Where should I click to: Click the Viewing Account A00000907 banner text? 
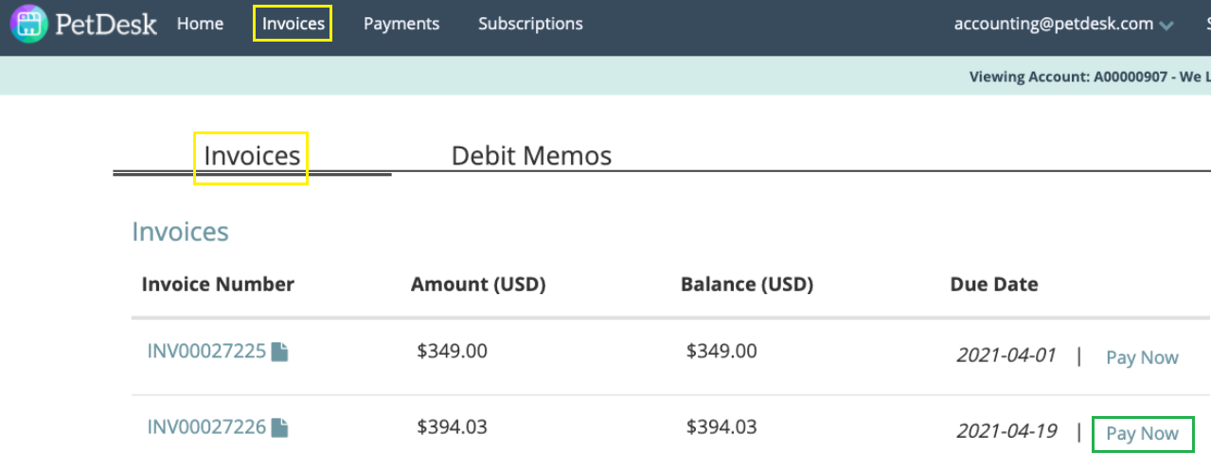[1089, 77]
